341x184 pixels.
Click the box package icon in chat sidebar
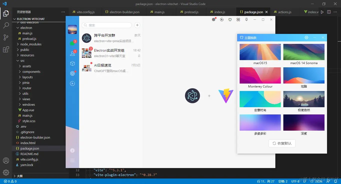pyautogui.click(x=72, y=64)
